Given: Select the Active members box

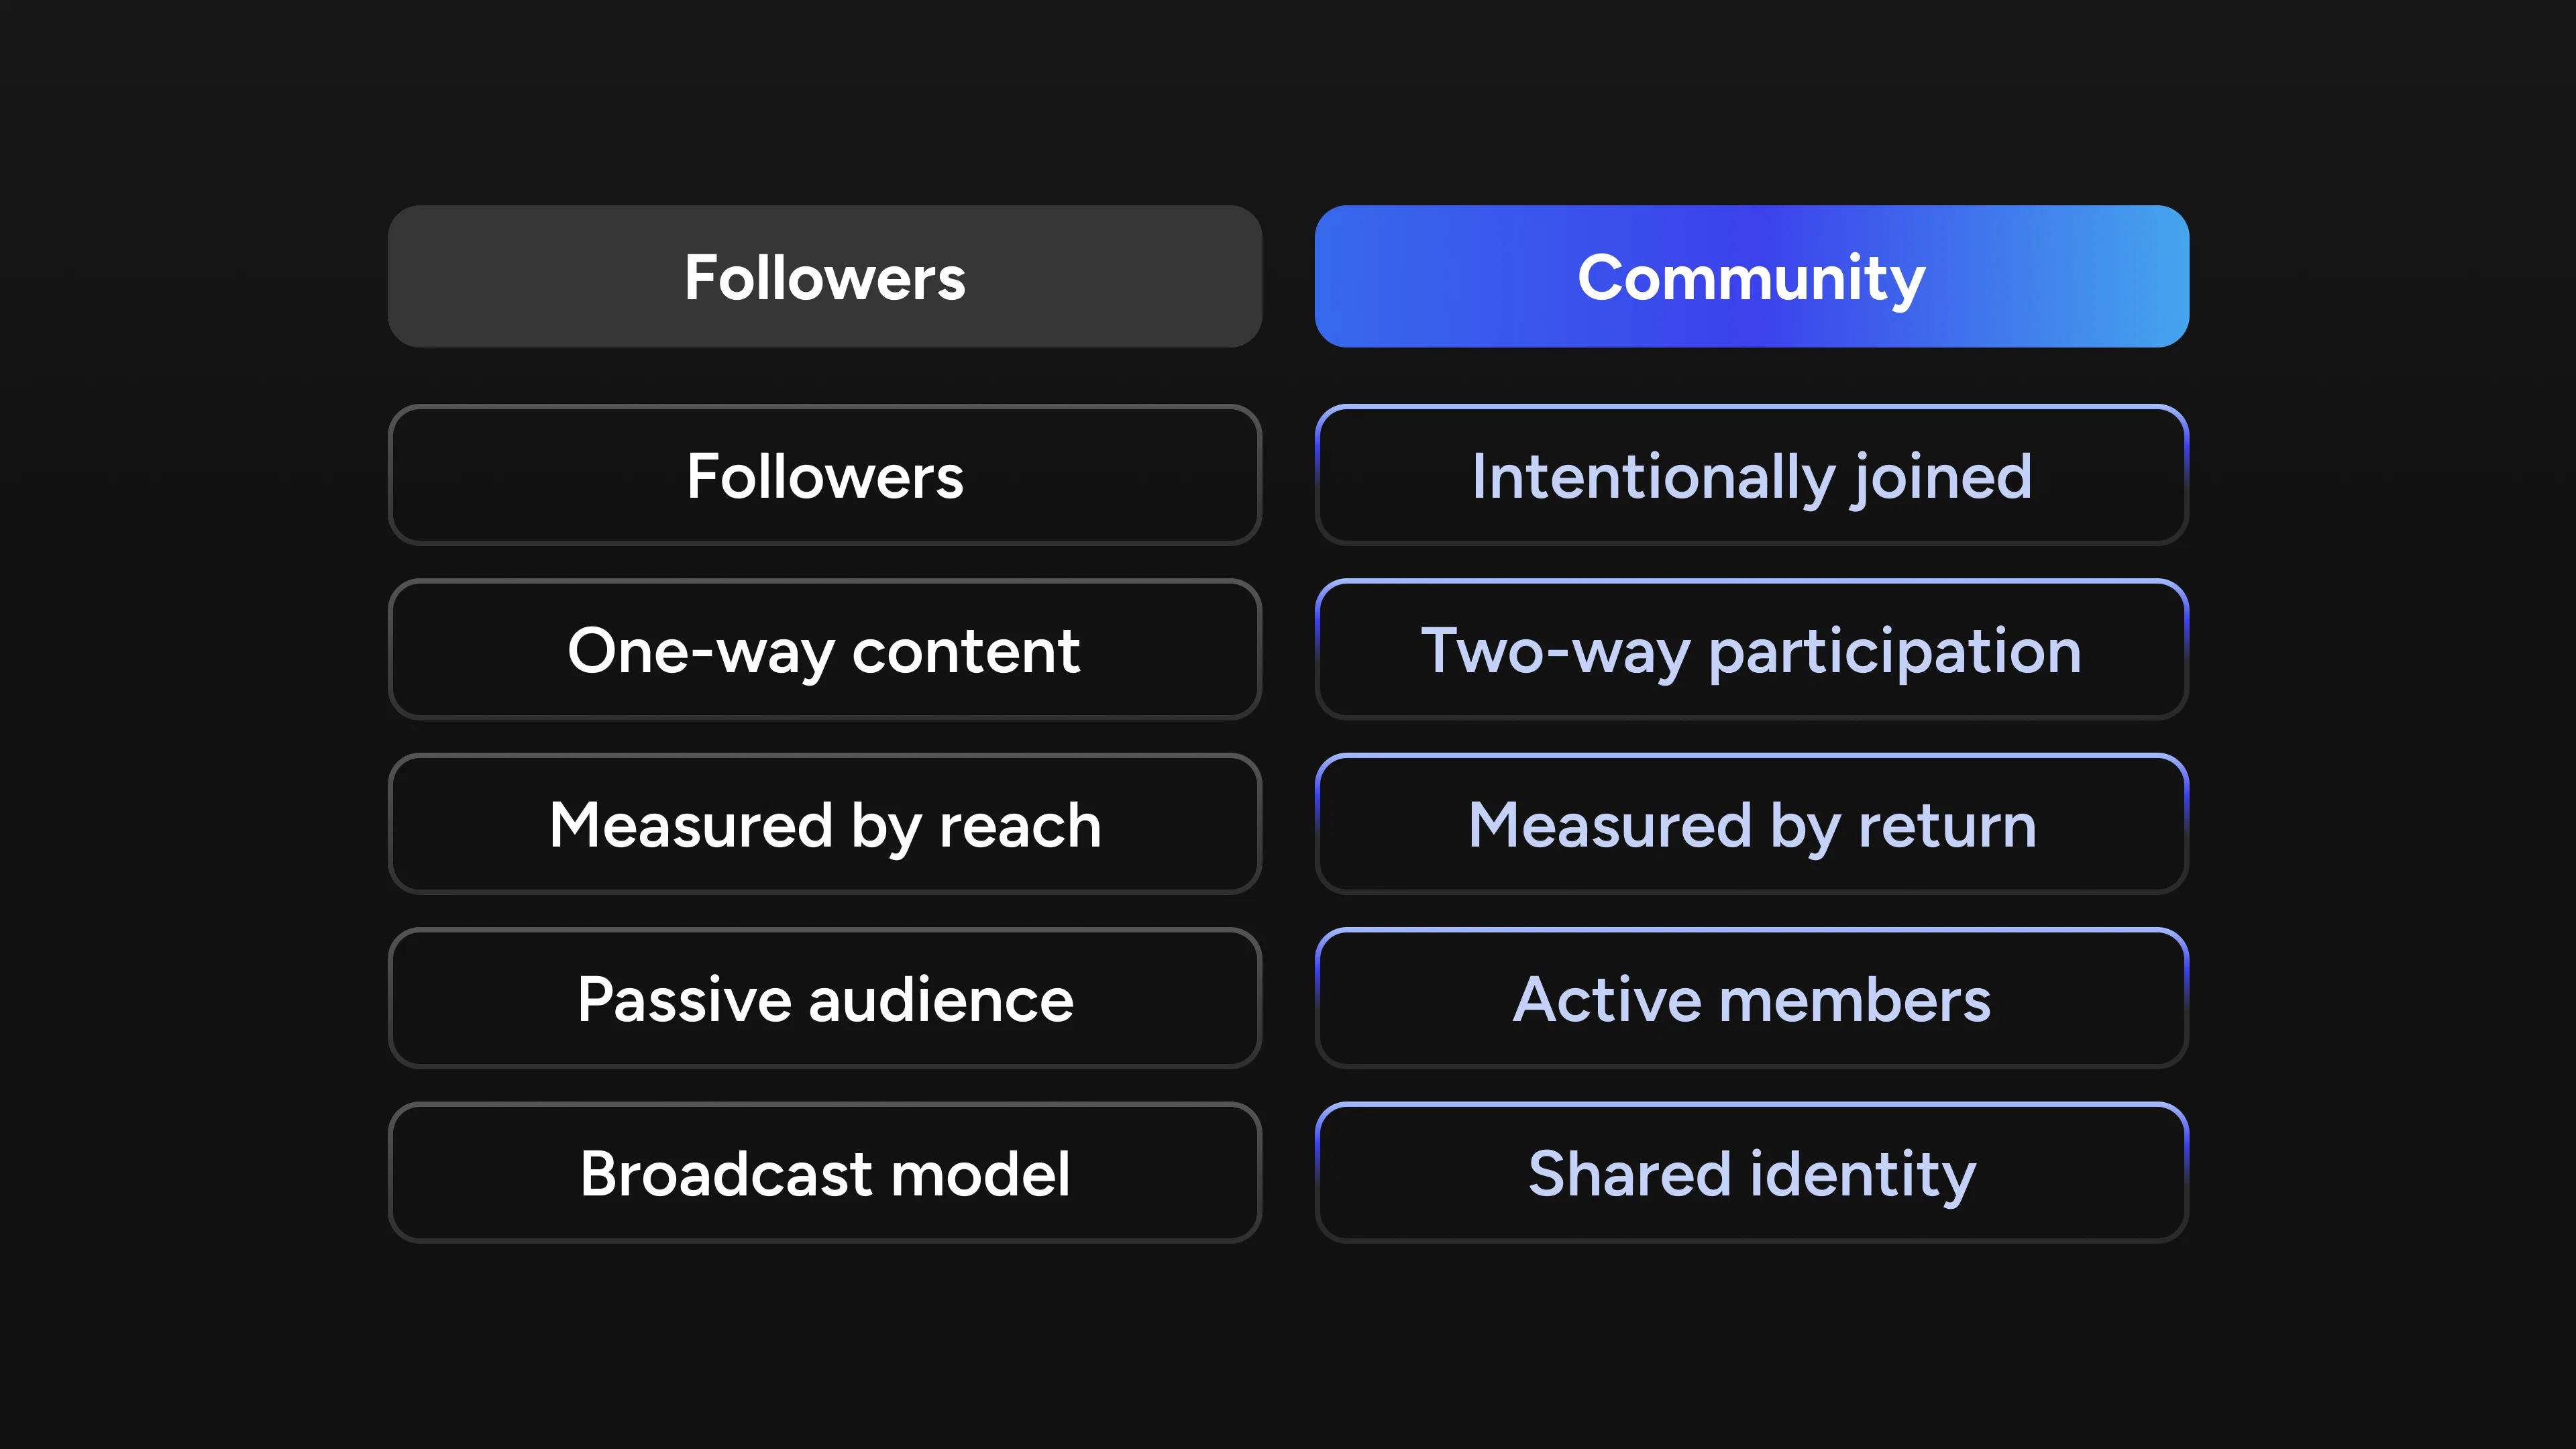Looking at the screenshot, I should click(x=1751, y=998).
